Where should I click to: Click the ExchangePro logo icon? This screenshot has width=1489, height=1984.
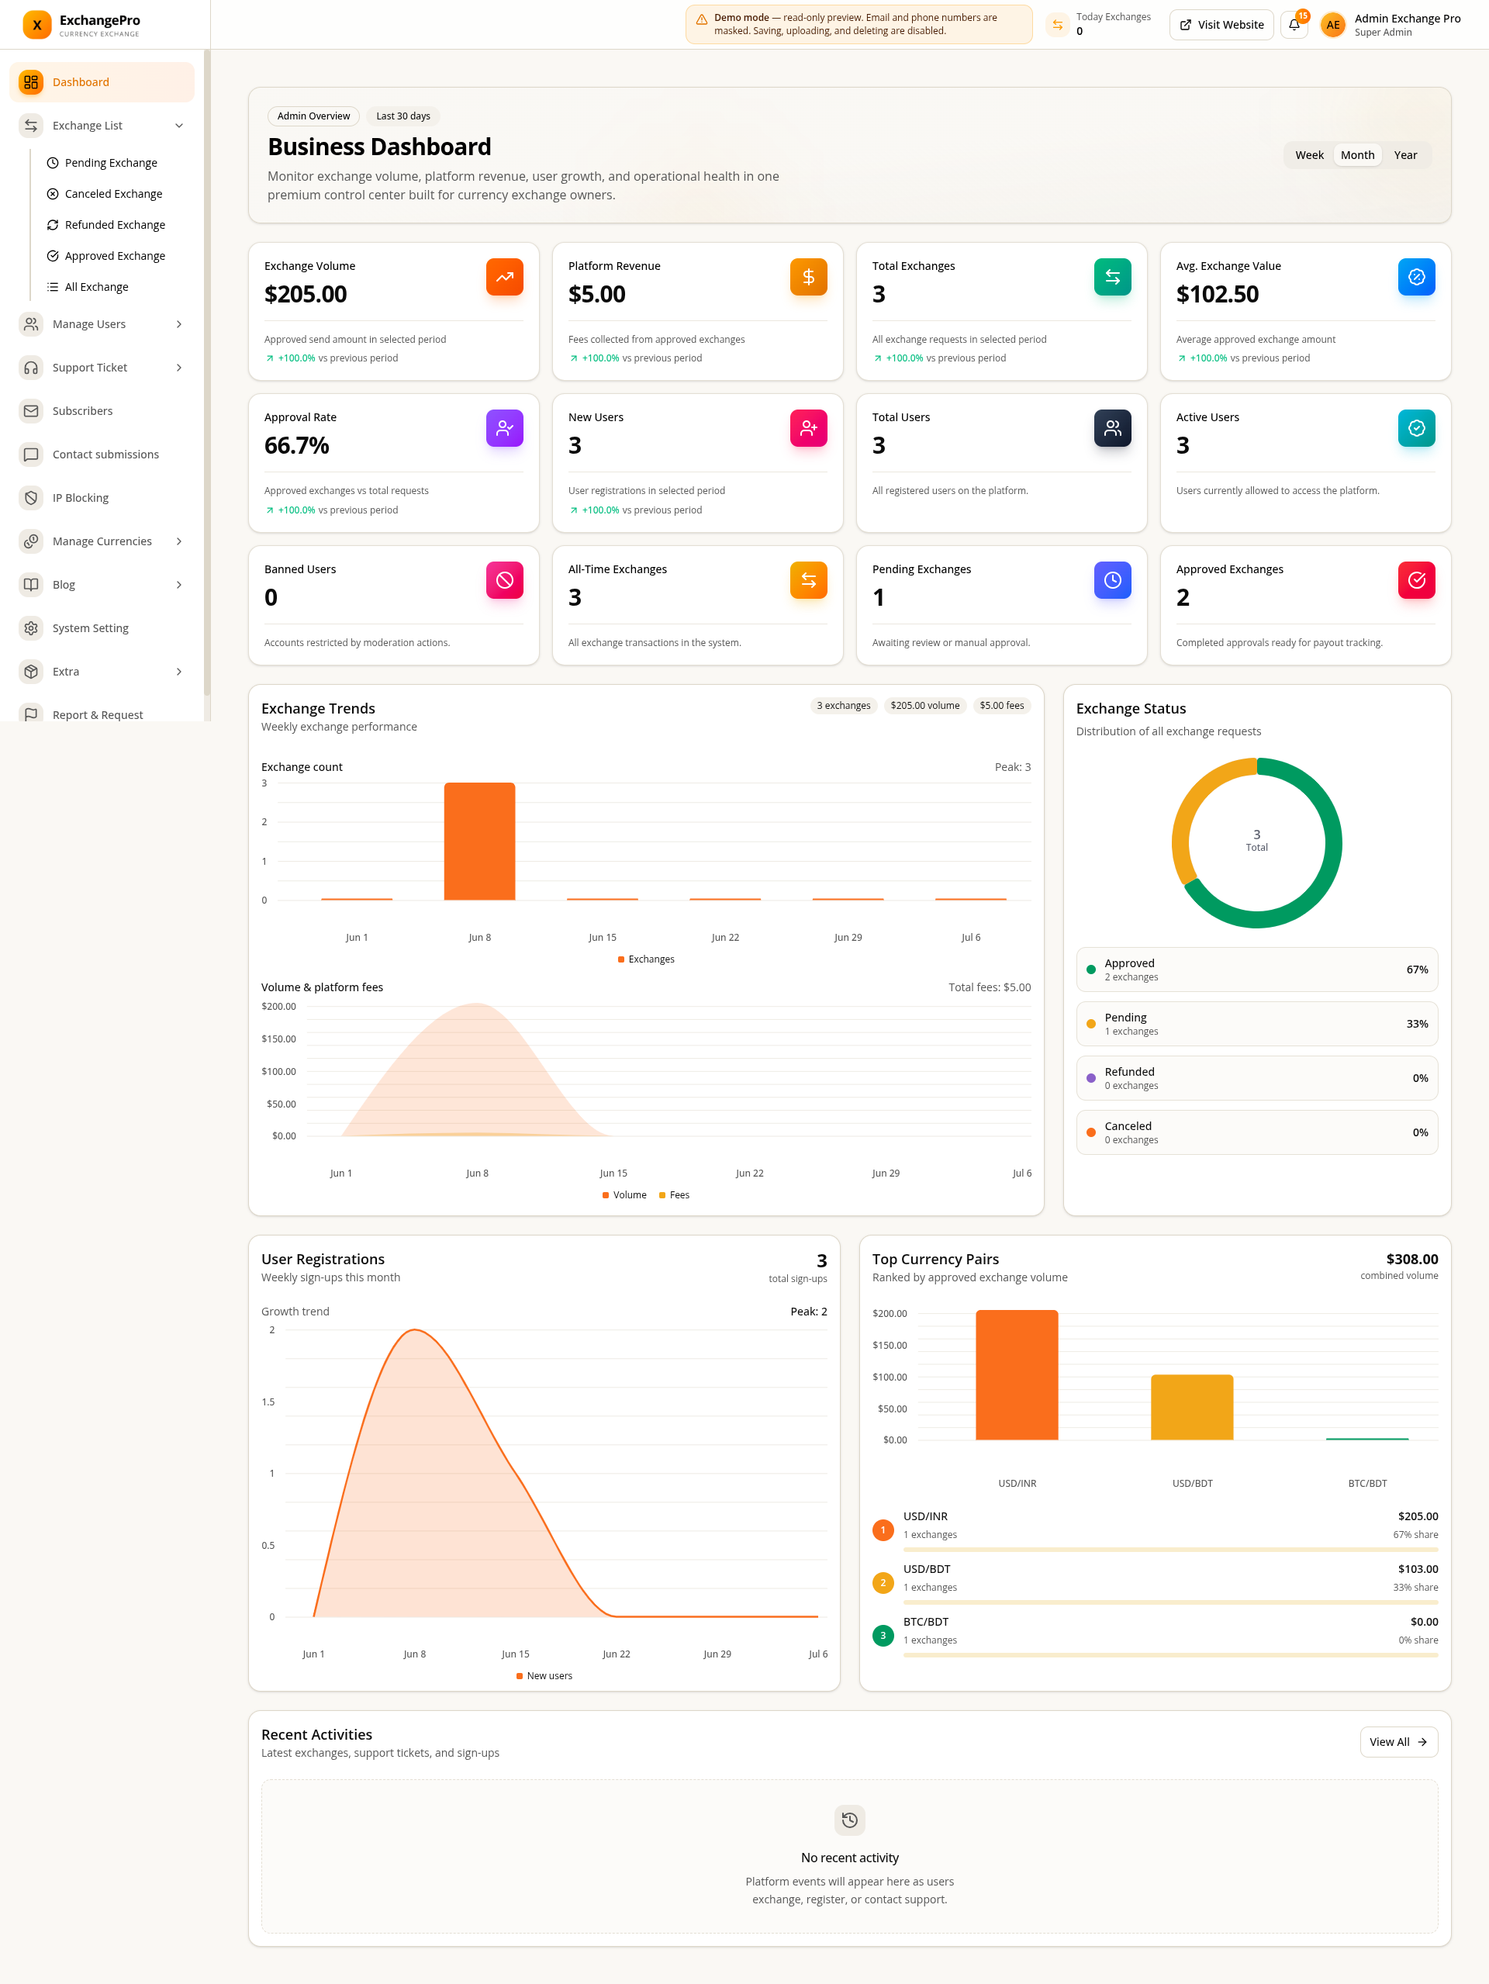click(x=36, y=25)
